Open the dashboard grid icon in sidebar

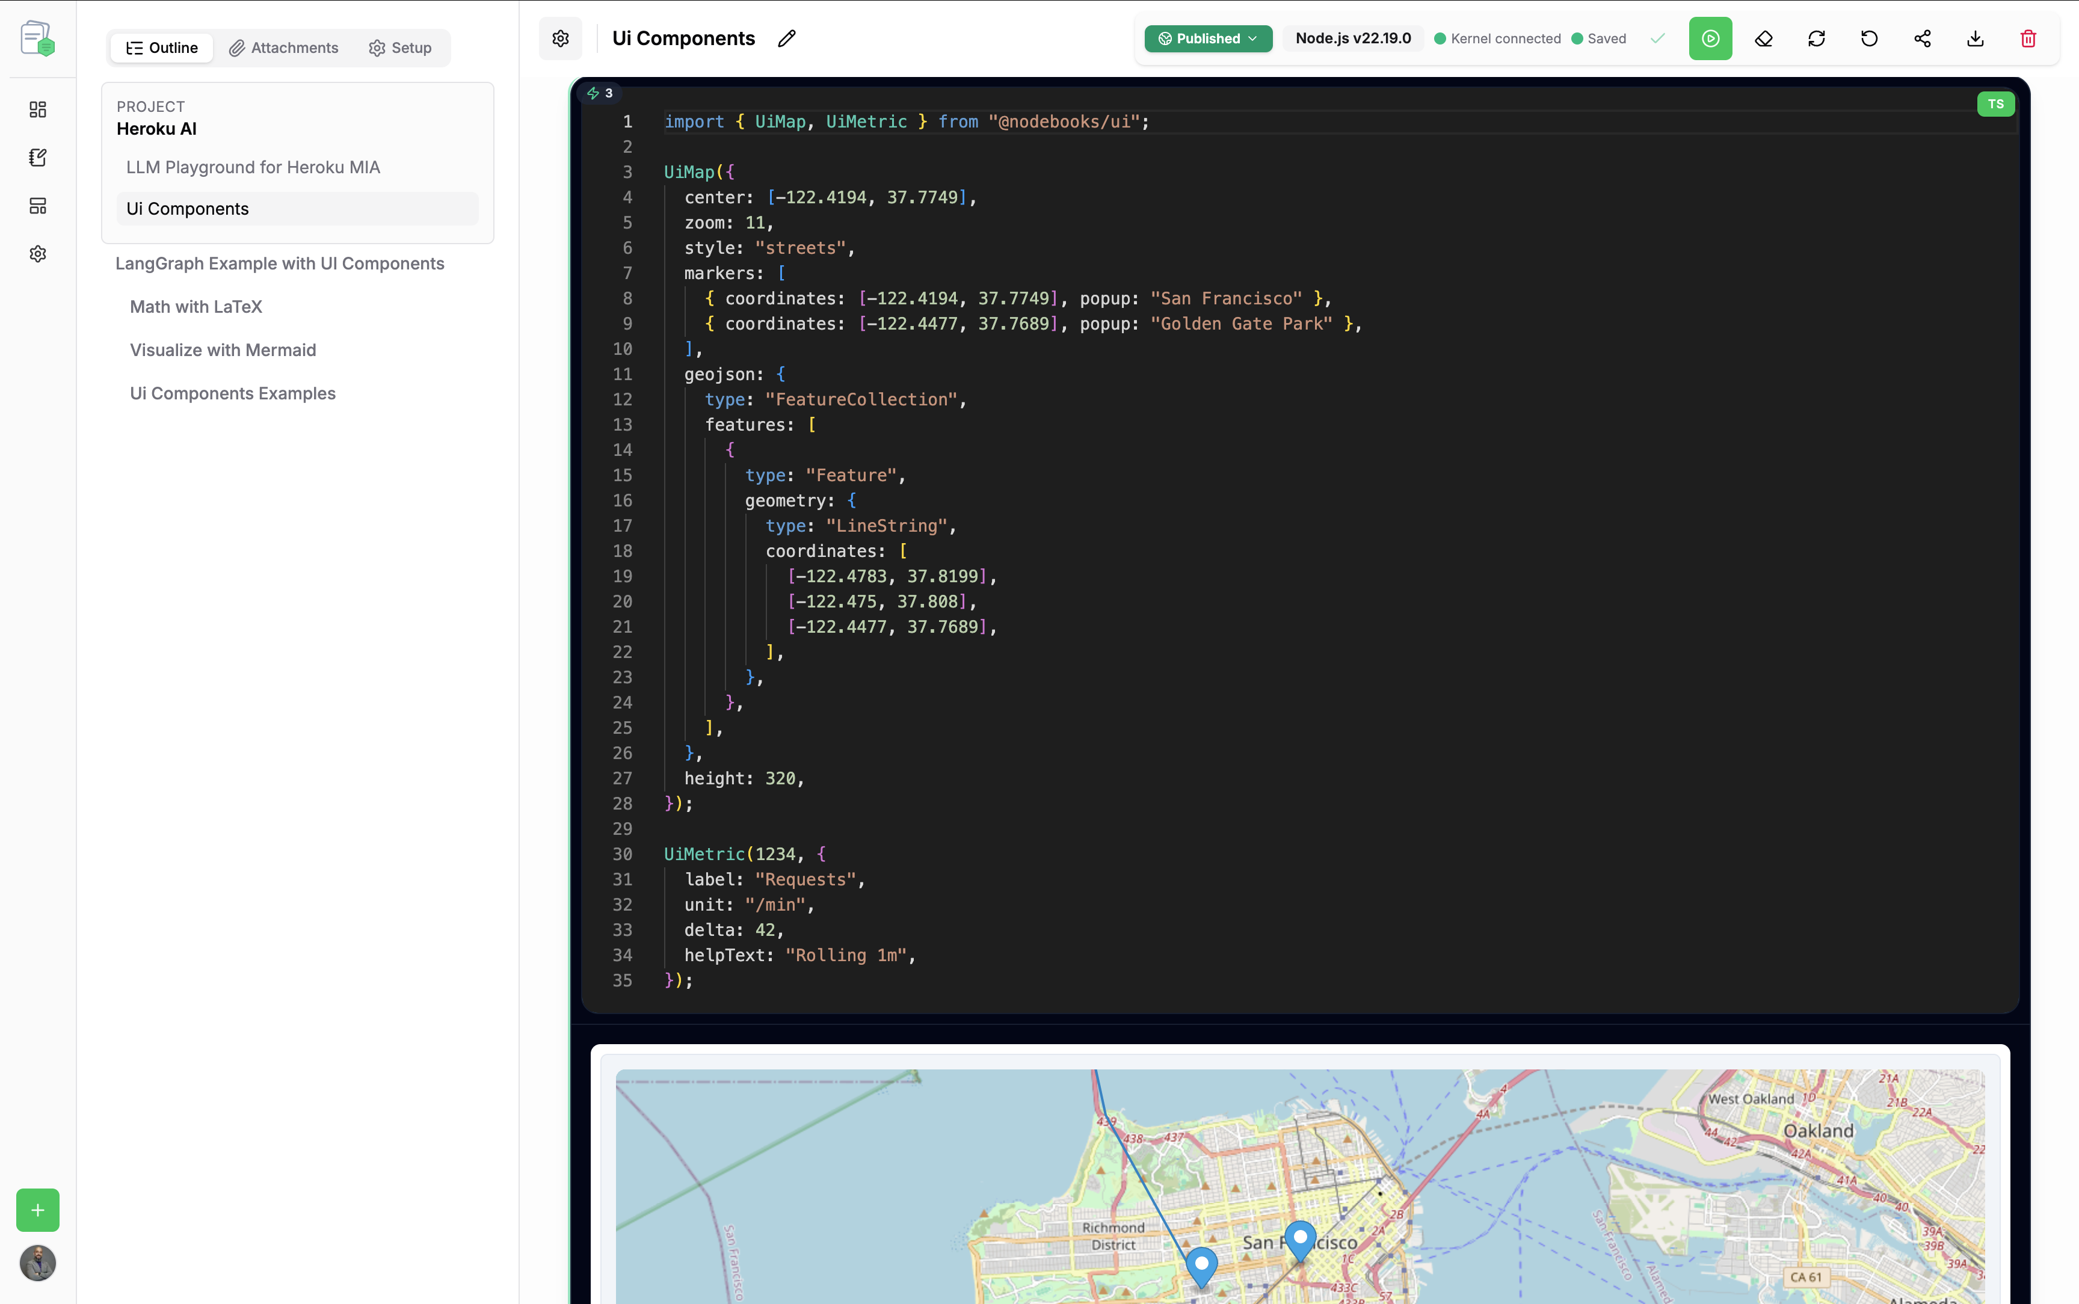[x=37, y=109]
